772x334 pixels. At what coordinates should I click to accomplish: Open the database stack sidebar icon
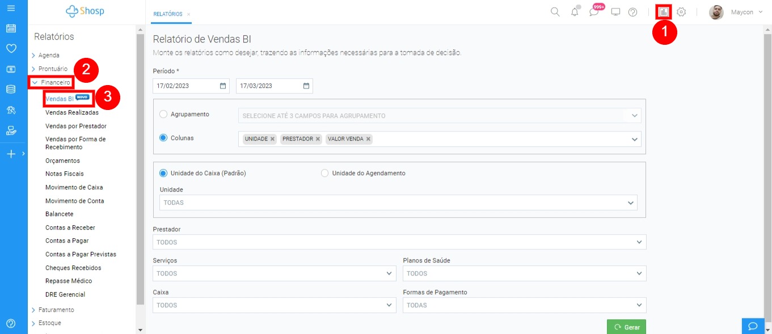point(11,89)
